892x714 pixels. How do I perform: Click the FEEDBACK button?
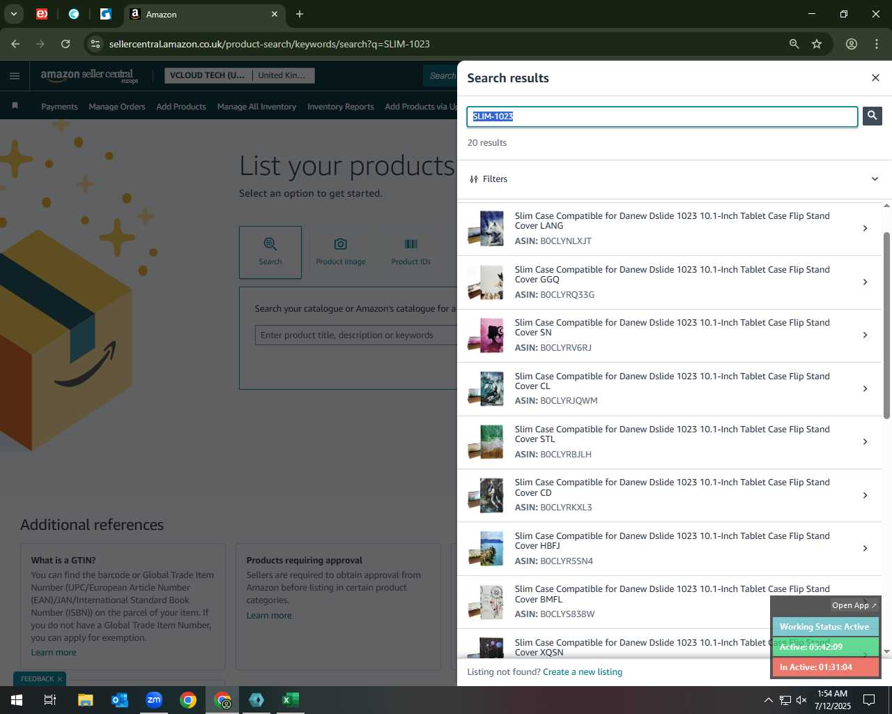[37, 679]
